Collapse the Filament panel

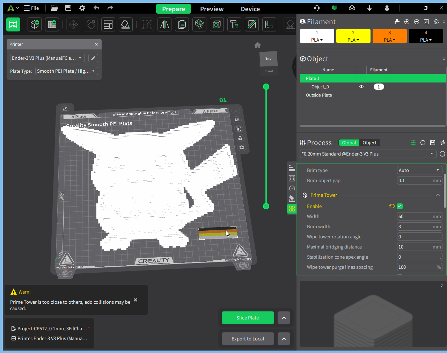444,22
